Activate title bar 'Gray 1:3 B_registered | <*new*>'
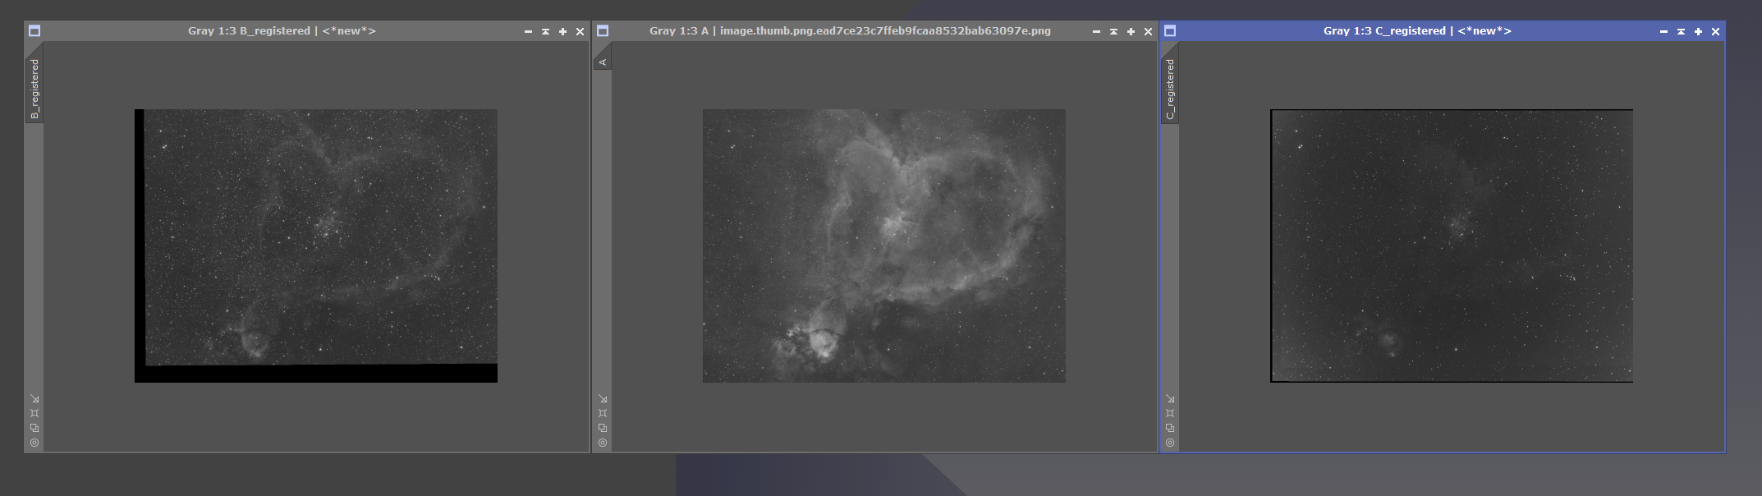The width and height of the screenshot is (1762, 496). click(282, 31)
